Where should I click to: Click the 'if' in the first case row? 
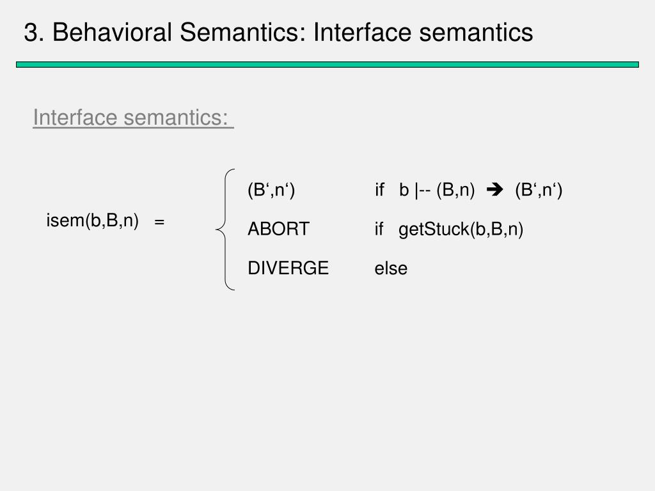(379, 190)
